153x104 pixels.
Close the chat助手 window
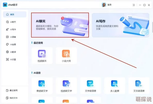(x=149, y=5)
